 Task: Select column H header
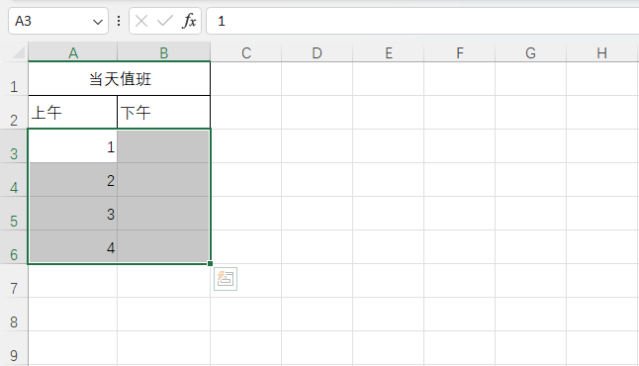602,52
